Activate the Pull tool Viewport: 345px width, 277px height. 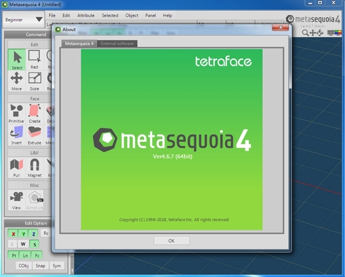(17, 167)
